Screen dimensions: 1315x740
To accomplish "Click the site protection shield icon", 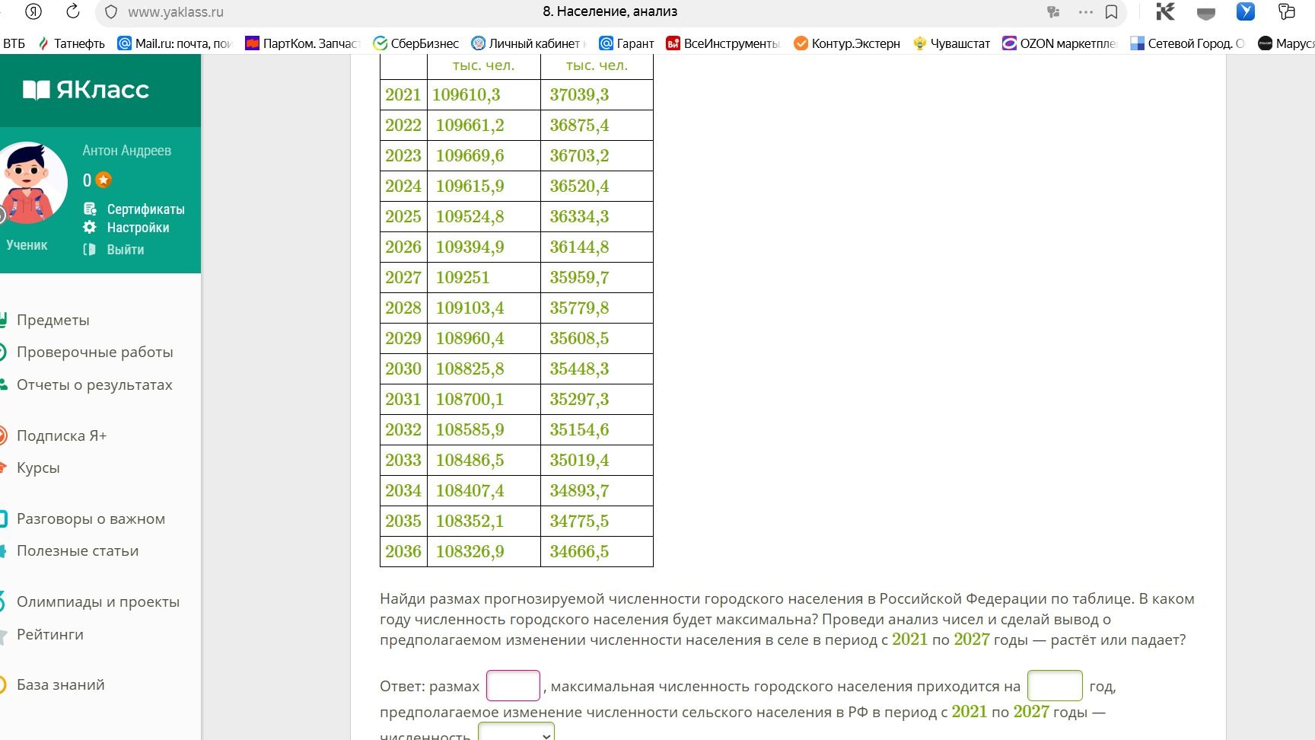I will coord(111,12).
